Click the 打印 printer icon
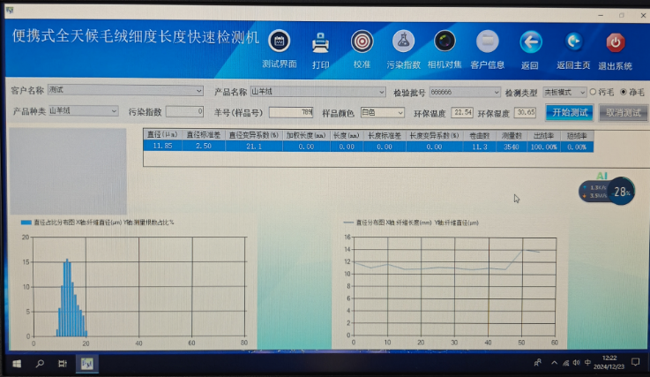Image resolution: width=650 pixels, height=377 pixels. tap(320, 41)
